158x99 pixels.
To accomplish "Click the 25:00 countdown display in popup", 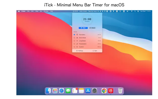I will [x=87, y=19].
